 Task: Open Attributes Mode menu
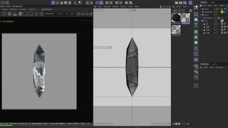coord(206,67)
